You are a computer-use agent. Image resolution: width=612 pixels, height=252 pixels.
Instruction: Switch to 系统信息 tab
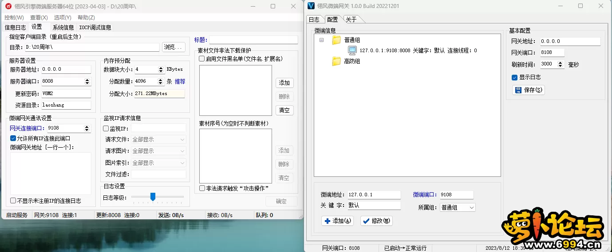coord(63,27)
